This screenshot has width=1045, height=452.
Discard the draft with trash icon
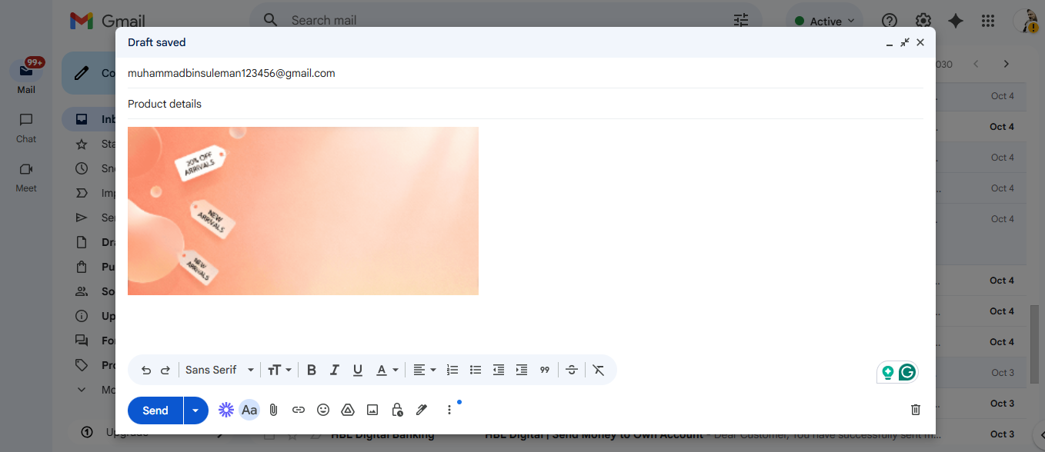tap(916, 410)
